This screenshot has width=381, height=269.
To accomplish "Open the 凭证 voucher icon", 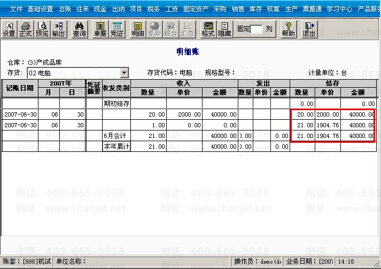I will (117, 29).
